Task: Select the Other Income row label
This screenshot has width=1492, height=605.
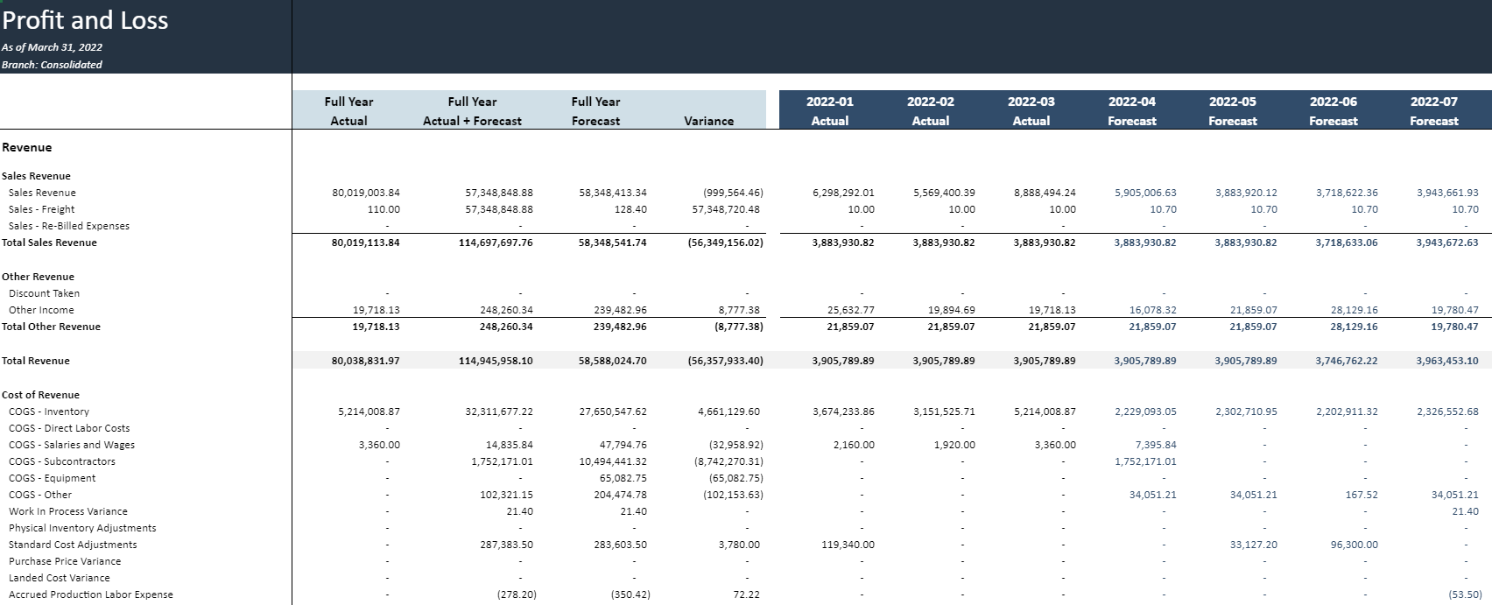Action: tap(41, 310)
